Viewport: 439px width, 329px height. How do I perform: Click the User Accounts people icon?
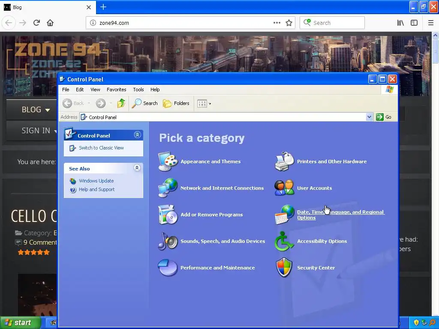click(284, 188)
